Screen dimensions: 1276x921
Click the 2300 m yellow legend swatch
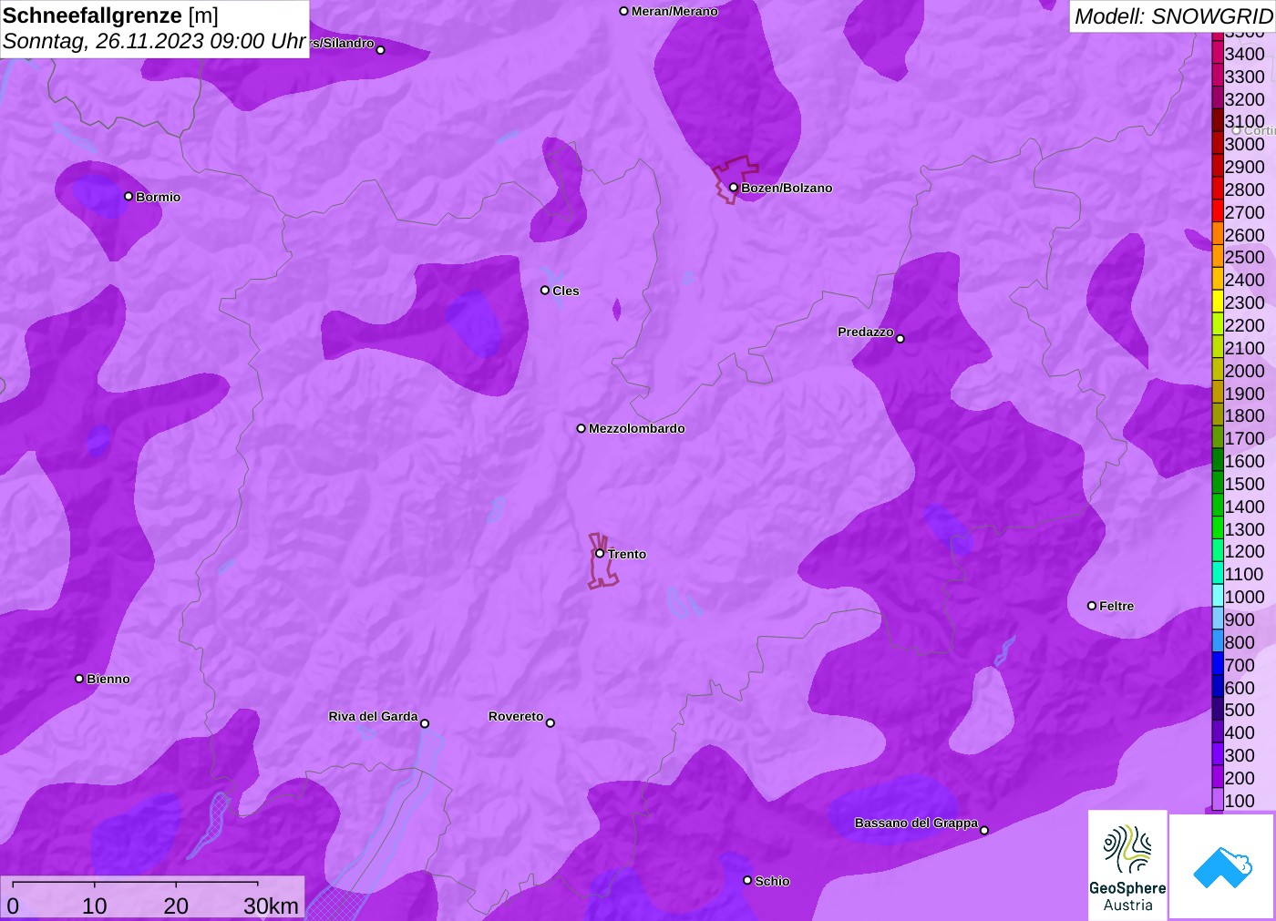1218,302
